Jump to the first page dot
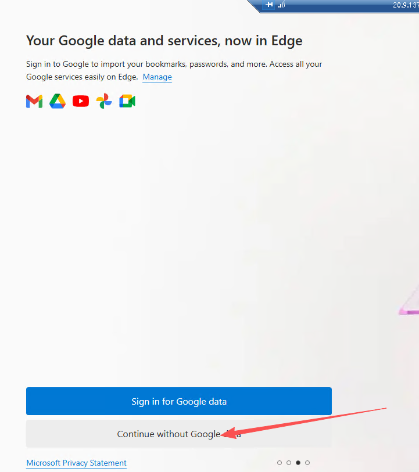This screenshot has height=472, width=419. 280,463
